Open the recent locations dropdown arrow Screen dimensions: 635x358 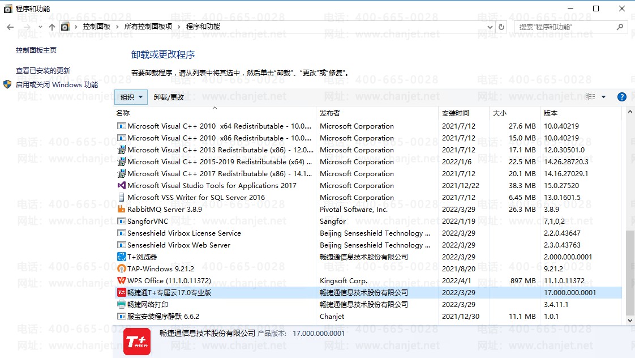pyautogui.click(x=40, y=27)
